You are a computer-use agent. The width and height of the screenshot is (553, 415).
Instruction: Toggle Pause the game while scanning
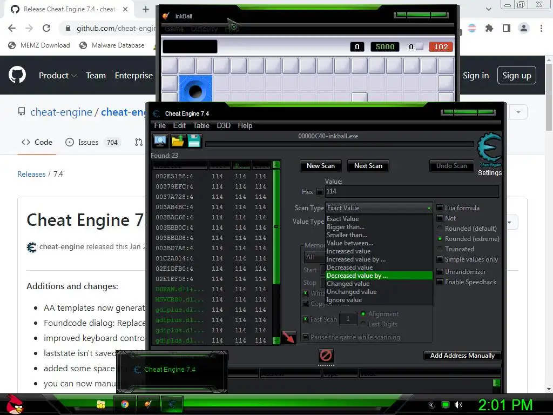click(306, 337)
